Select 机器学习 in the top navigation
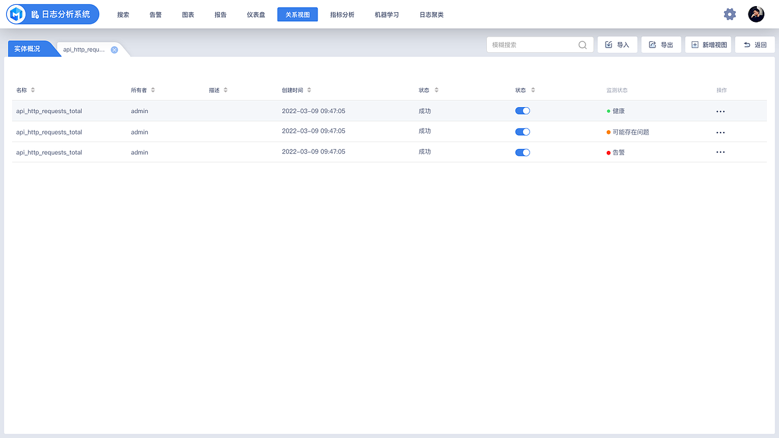 coord(387,14)
